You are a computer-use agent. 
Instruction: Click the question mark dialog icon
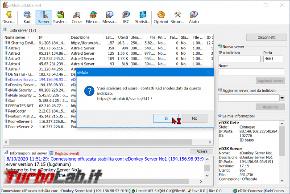coord(89,91)
